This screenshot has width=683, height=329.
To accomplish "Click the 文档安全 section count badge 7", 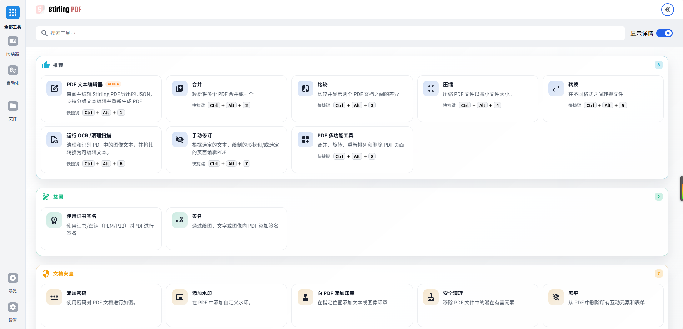I will (659, 274).
